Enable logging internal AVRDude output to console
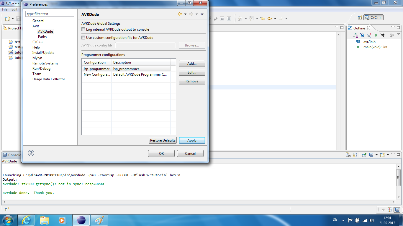 pos(83,29)
